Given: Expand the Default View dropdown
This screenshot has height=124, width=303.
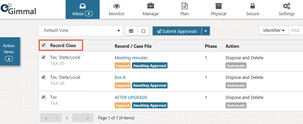Looking at the screenshot, I should pos(81,30).
